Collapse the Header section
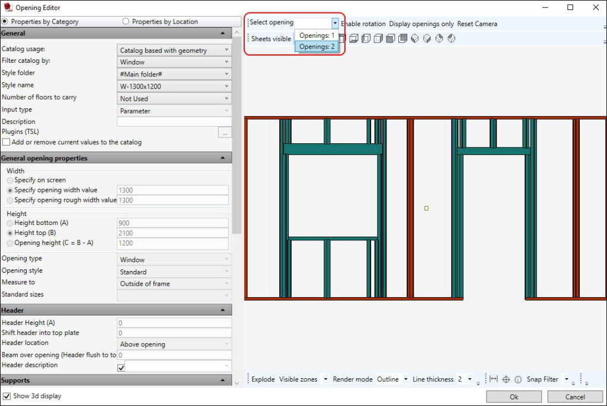The width and height of the screenshot is (607, 406). point(223,310)
